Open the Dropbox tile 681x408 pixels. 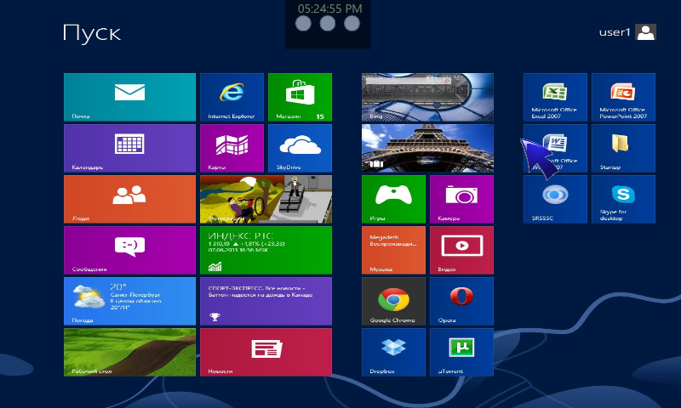point(393,352)
